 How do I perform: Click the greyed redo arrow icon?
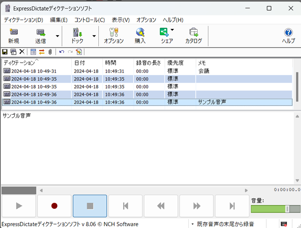pyautogui.click(x=70, y=52)
